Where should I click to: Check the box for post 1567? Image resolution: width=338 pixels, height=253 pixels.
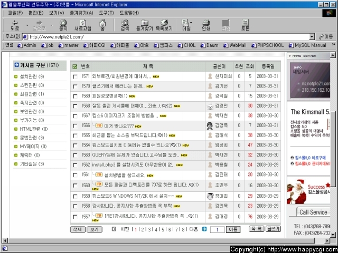75,116
